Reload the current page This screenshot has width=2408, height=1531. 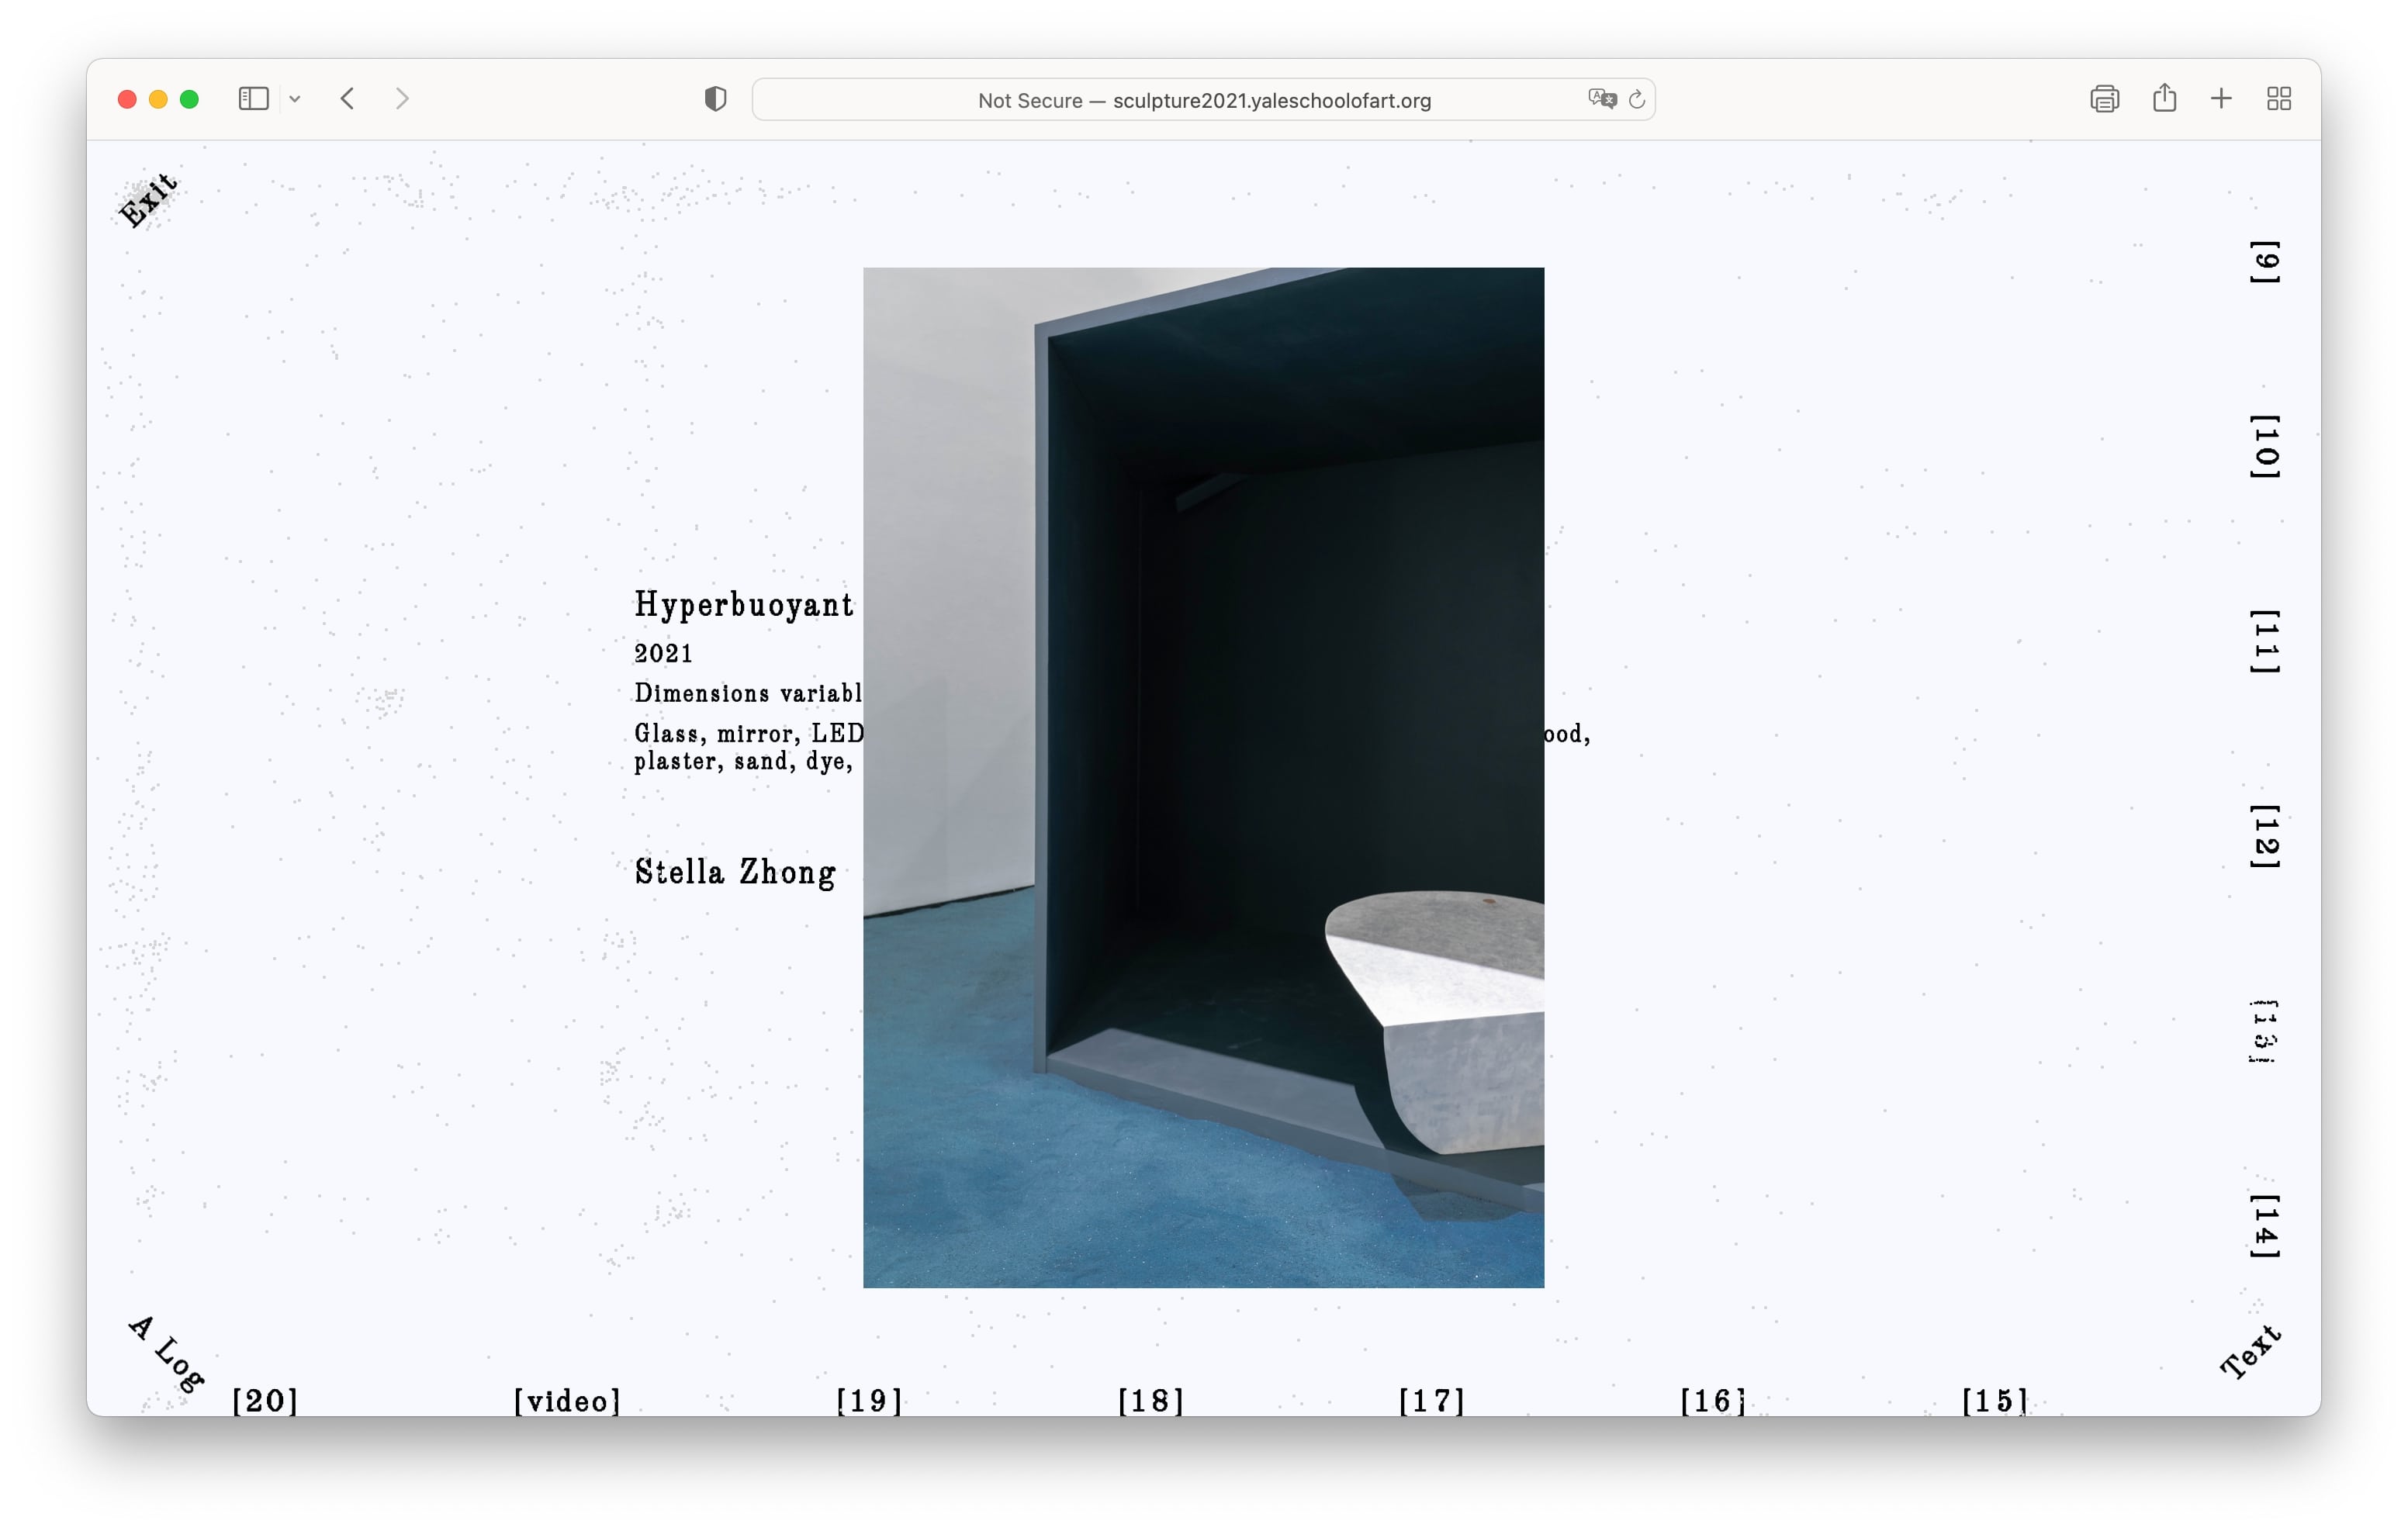pyautogui.click(x=1637, y=99)
